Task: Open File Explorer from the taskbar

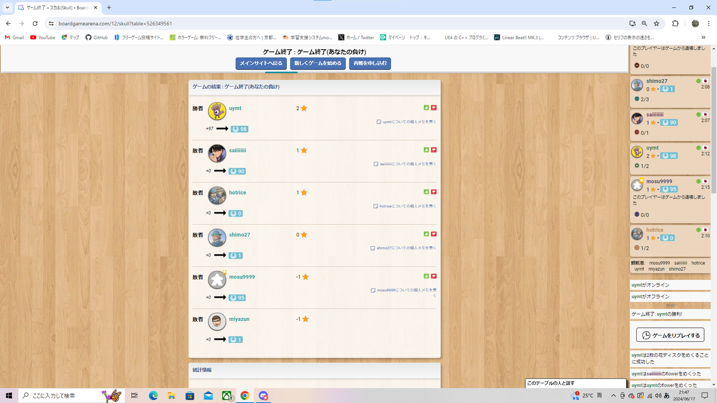Action: 171,396
